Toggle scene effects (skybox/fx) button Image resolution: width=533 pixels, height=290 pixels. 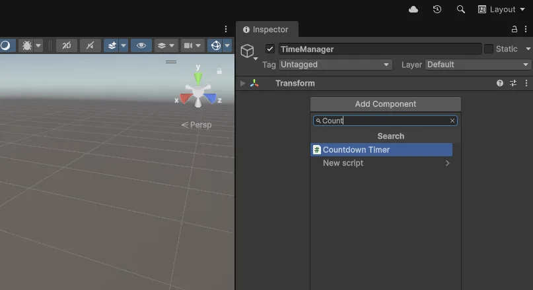click(112, 45)
